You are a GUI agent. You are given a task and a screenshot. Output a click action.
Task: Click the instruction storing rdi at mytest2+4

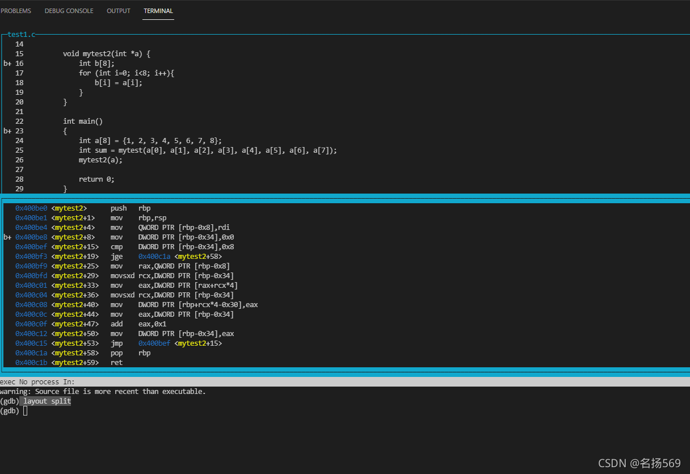coord(170,228)
